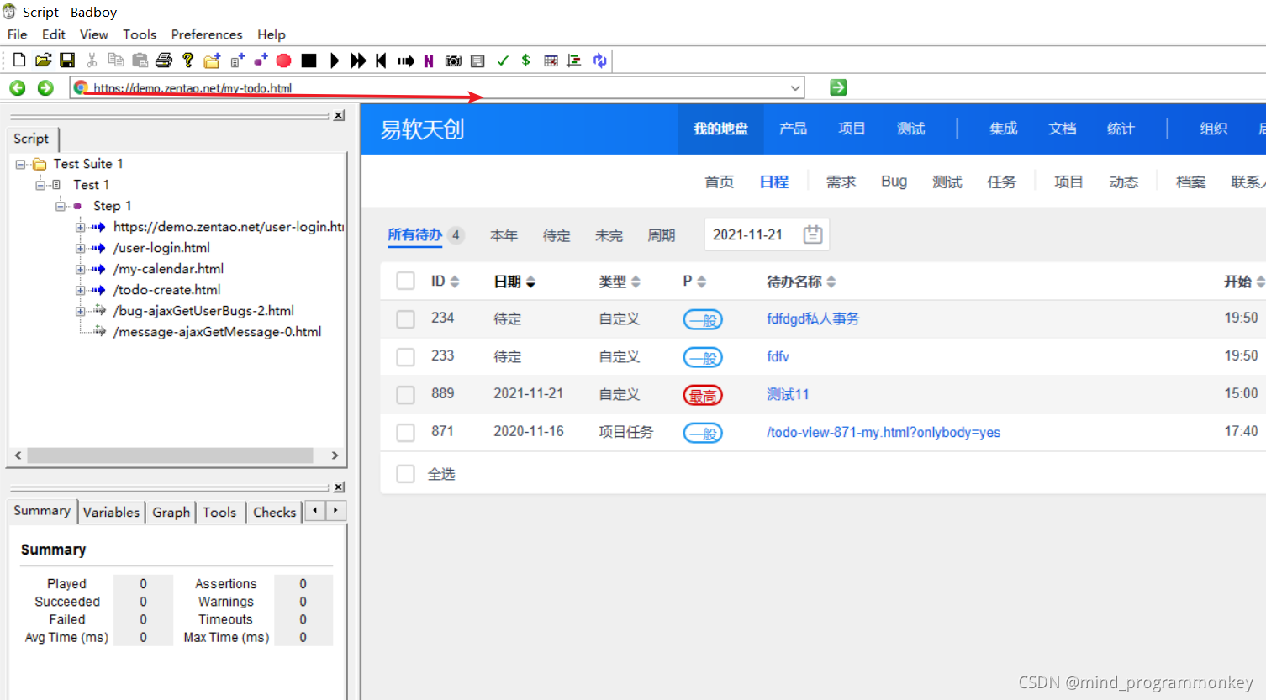Open the address bar dropdown arrow
Screen dimensions: 1266x700
coord(795,87)
